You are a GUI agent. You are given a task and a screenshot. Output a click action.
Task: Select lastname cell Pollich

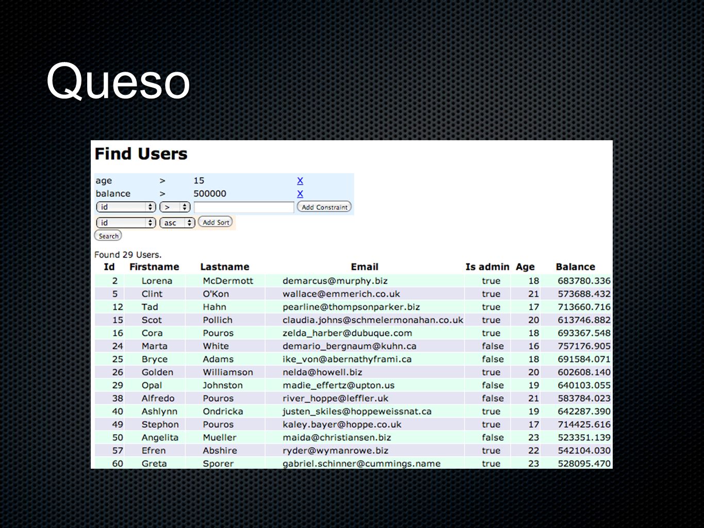(217, 320)
